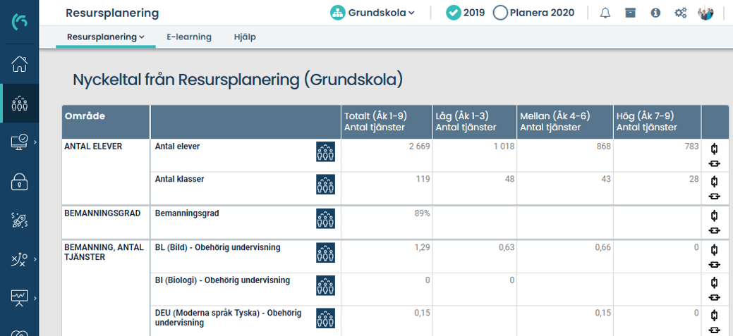Click the Antal klasser row label
The image size is (733, 336).
(x=179, y=179)
